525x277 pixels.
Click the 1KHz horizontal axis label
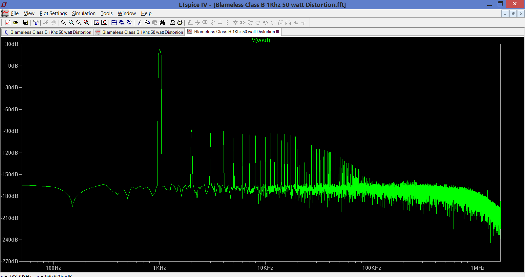click(x=159, y=268)
